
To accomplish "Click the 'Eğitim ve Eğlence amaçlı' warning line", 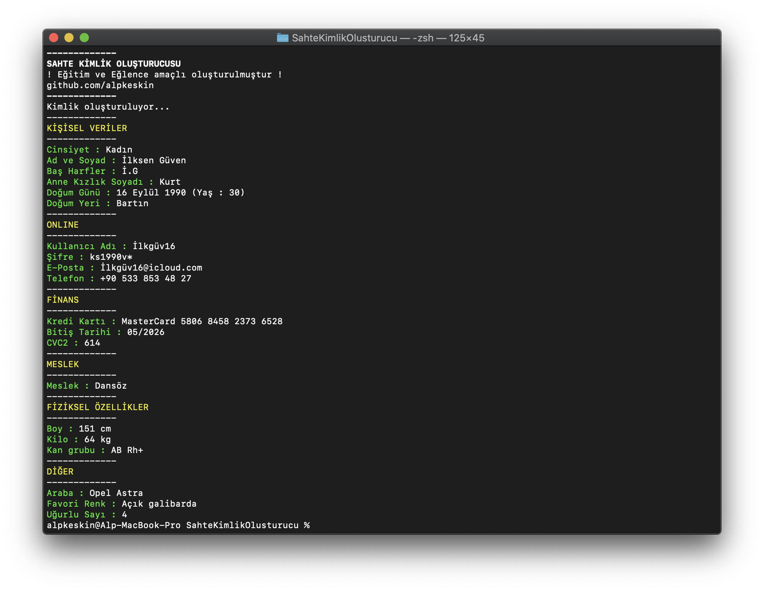I will [x=165, y=75].
